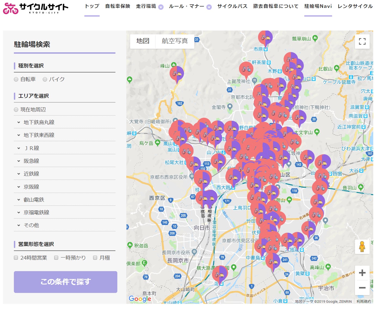Open the 利用規約 link on map
Viewport: 377px width, 309px height.
pyautogui.click(x=364, y=301)
